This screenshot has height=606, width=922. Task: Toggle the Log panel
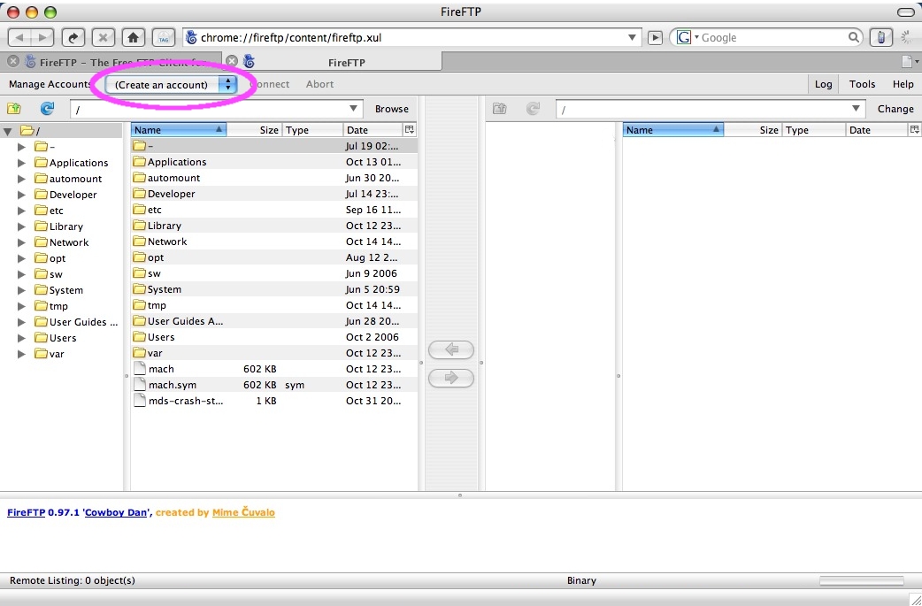pos(823,84)
